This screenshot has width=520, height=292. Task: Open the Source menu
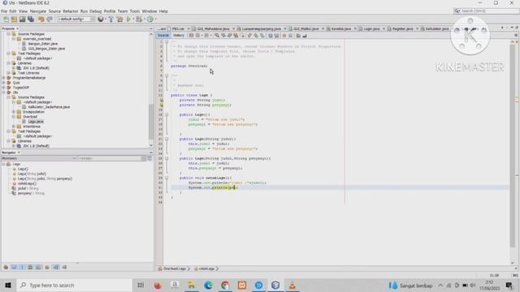tap(54, 11)
